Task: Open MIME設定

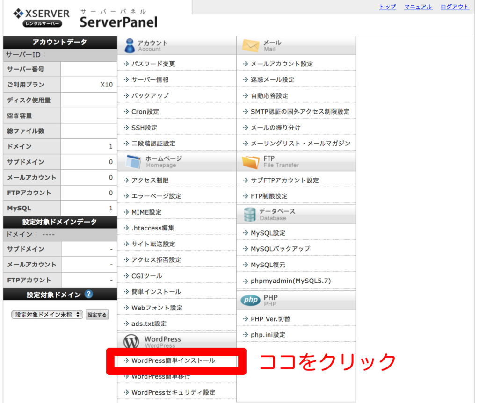Action: pos(146,212)
